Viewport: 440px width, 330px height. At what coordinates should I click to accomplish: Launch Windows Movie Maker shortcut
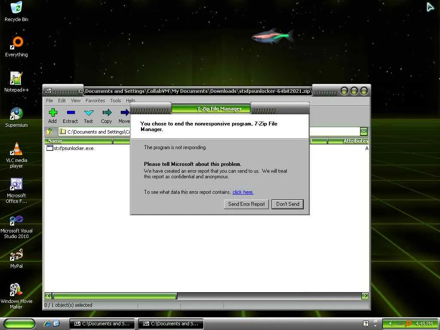tap(16, 296)
